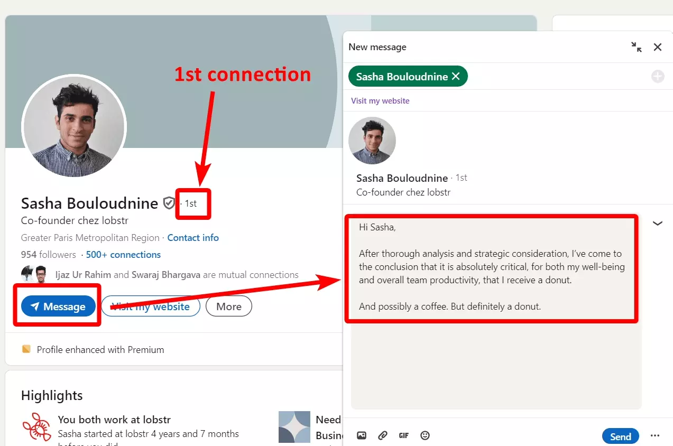673x446 pixels.
Task: Click Sasha's profile photo in message window
Action: (372, 140)
